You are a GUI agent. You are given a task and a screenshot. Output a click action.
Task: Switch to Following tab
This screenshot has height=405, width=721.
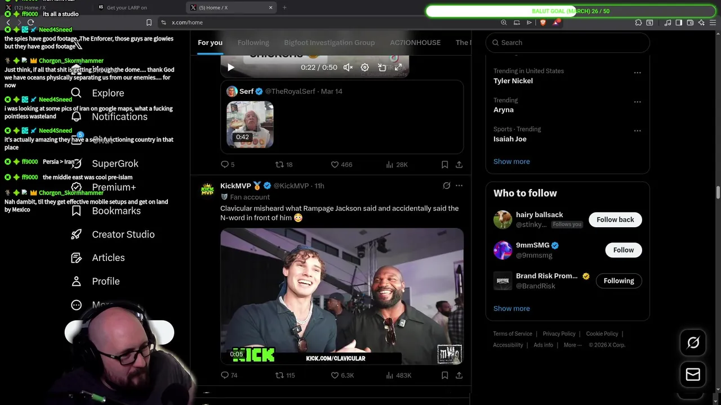pyautogui.click(x=253, y=43)
